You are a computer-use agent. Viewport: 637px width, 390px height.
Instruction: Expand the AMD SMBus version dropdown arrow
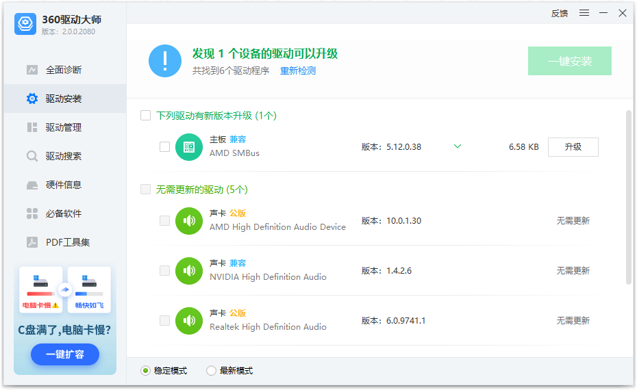pos(458,146)
